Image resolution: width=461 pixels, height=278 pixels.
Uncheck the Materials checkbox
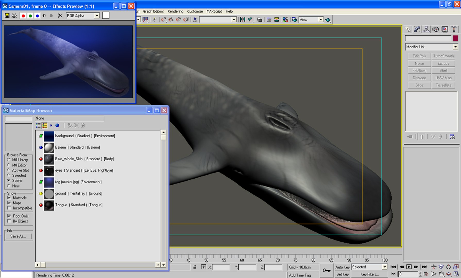click(x=9, y=198)
